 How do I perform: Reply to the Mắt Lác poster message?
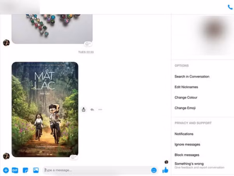click(92, 110)
